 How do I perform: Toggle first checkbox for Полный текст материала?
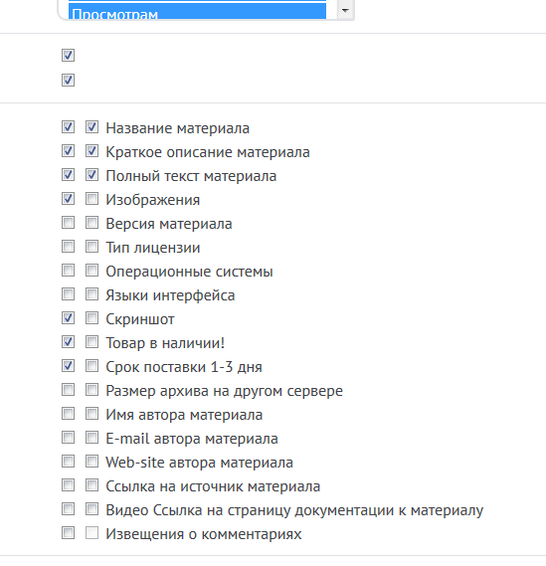68,175
